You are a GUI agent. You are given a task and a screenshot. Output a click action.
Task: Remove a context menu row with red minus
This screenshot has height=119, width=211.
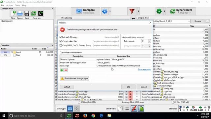click(66, 70)
